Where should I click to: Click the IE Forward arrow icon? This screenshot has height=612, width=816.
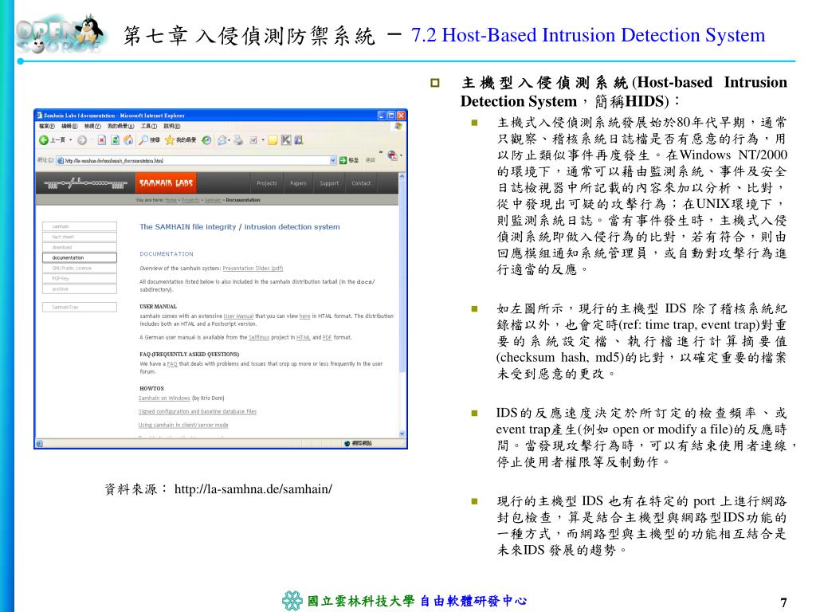pyautogui.click(x=82, y=140)
